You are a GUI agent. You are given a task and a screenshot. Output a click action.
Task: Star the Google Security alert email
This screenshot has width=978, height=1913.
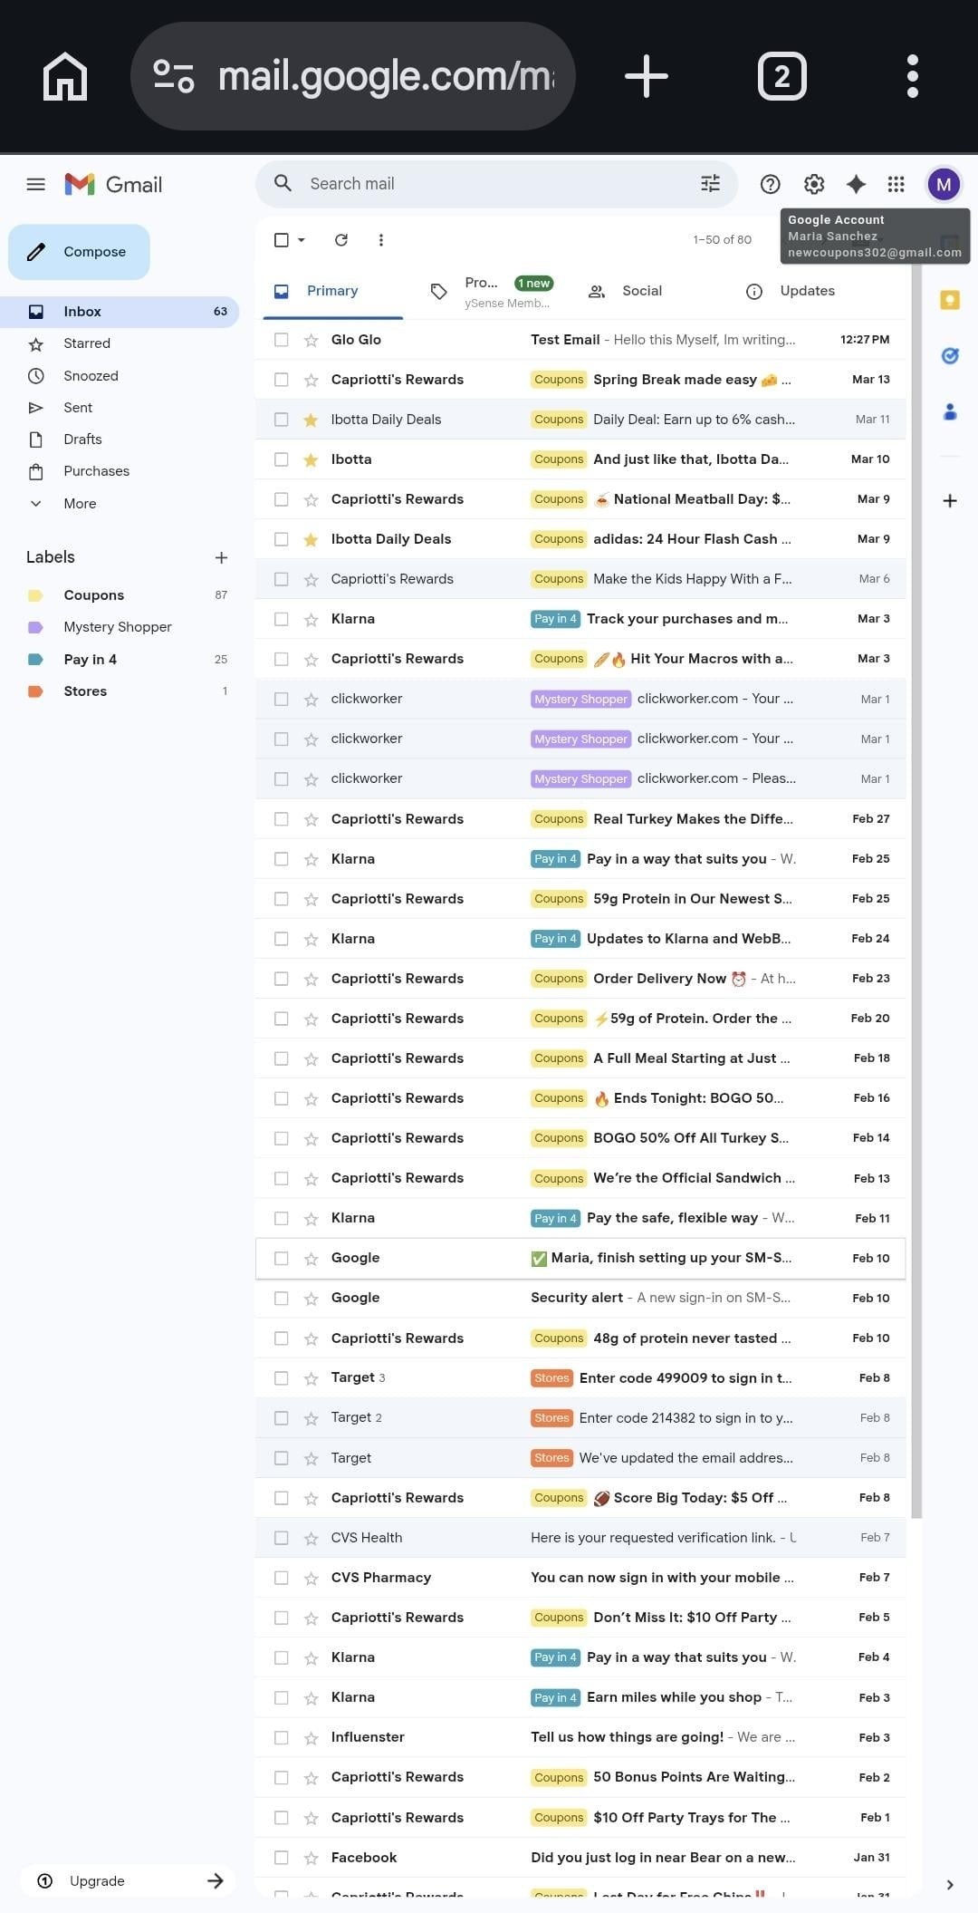[311, 1299]
